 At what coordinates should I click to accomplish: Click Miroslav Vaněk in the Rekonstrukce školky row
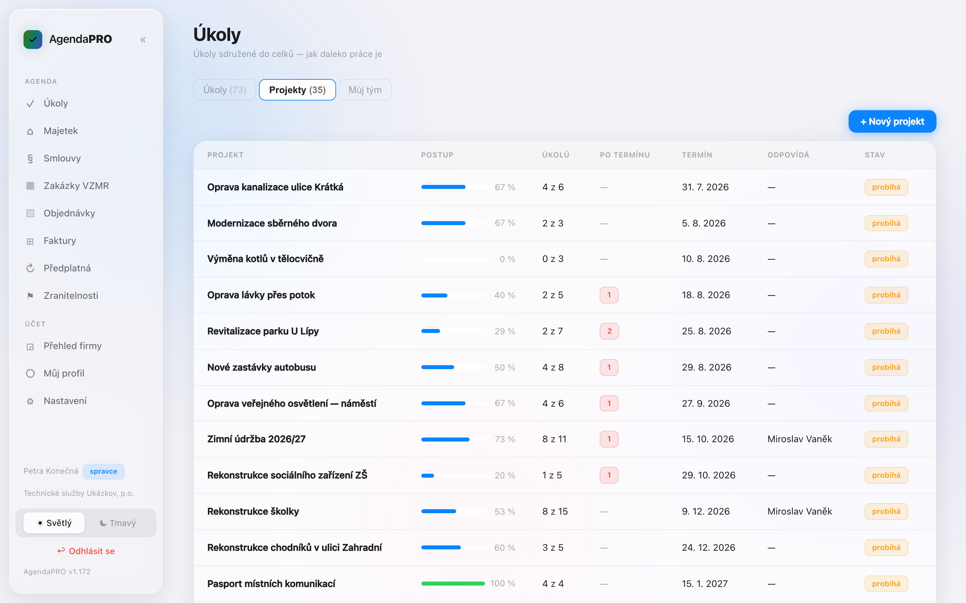pyautogui.click(x=800, y=511)
